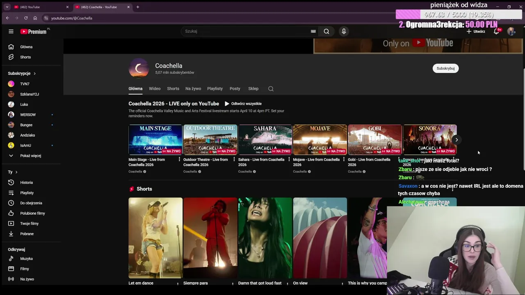Open Shorts in the sidebar
Image resolution: width=525 pixels, height=295 pixels.
(x=31, y=57)
